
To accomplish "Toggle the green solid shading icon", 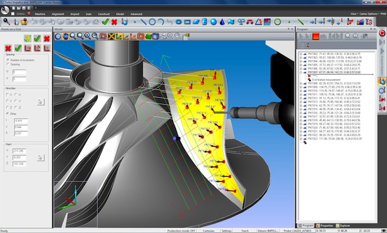I will (148, 37).
